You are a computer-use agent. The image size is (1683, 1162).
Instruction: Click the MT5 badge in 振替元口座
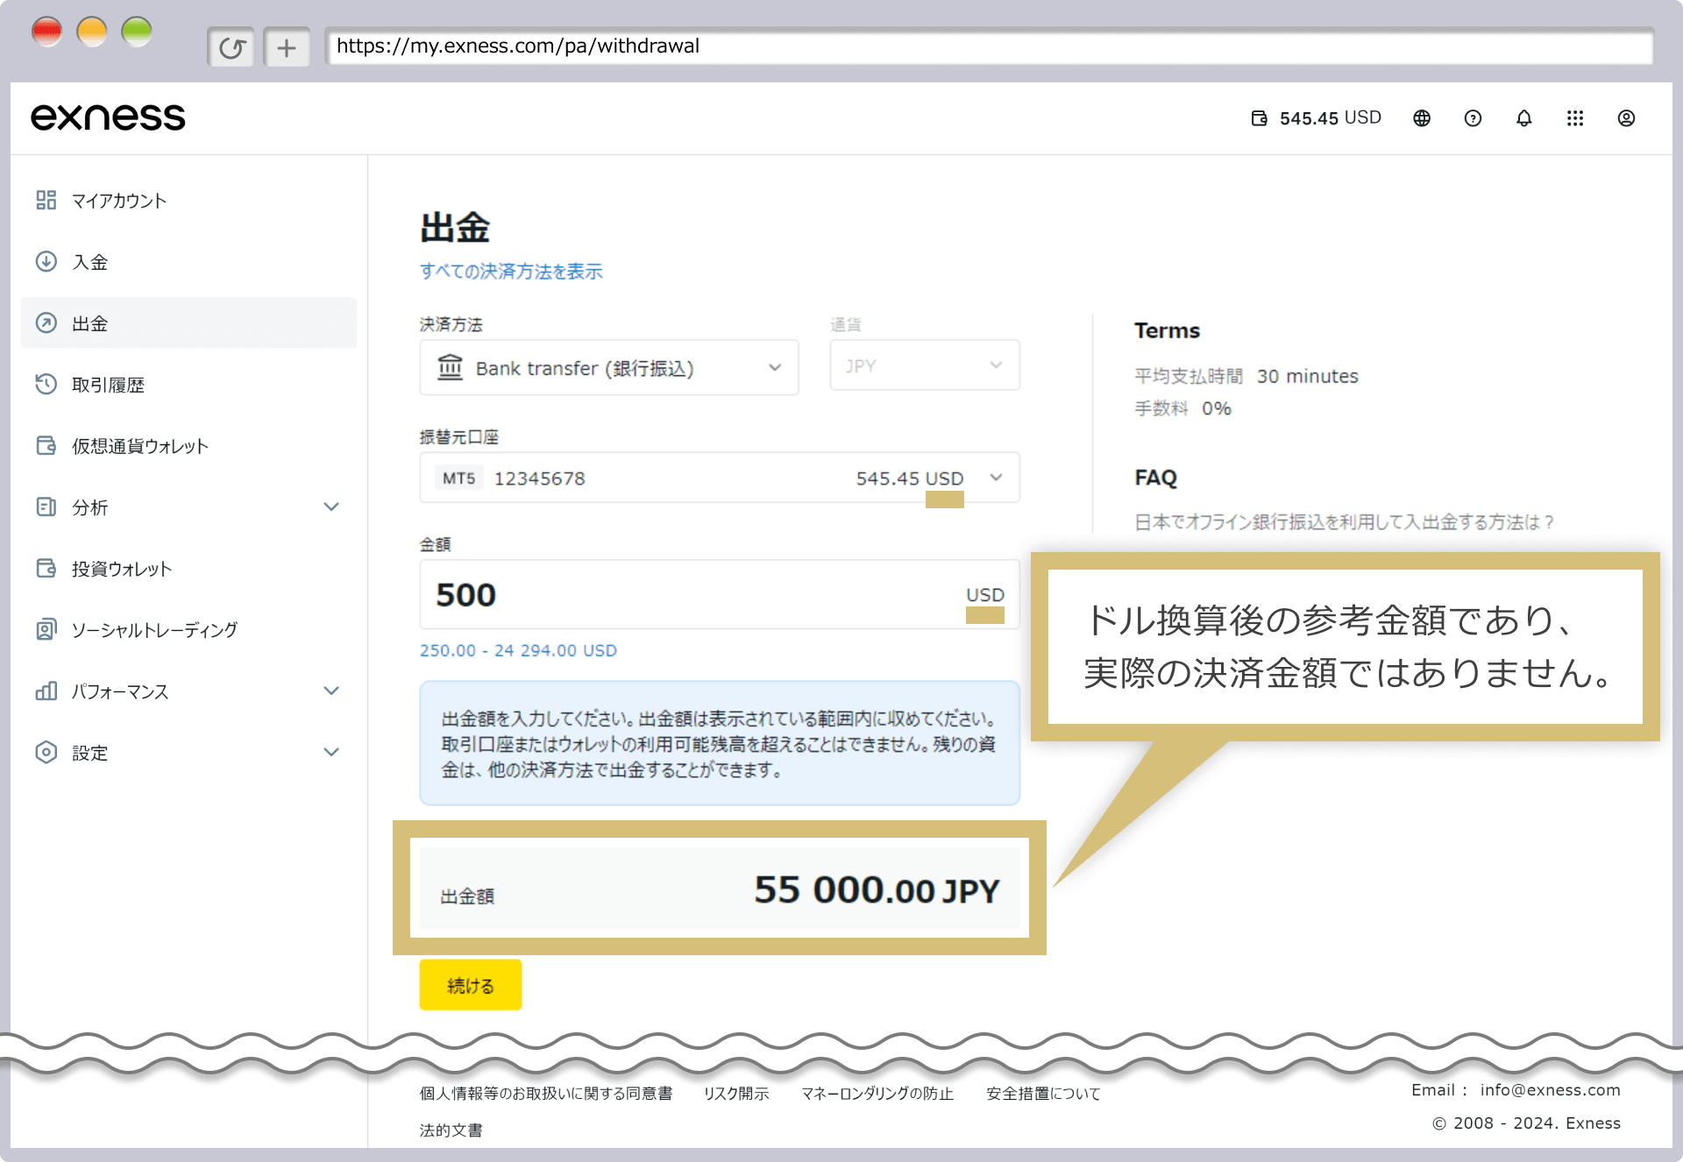tap(459, 478)
